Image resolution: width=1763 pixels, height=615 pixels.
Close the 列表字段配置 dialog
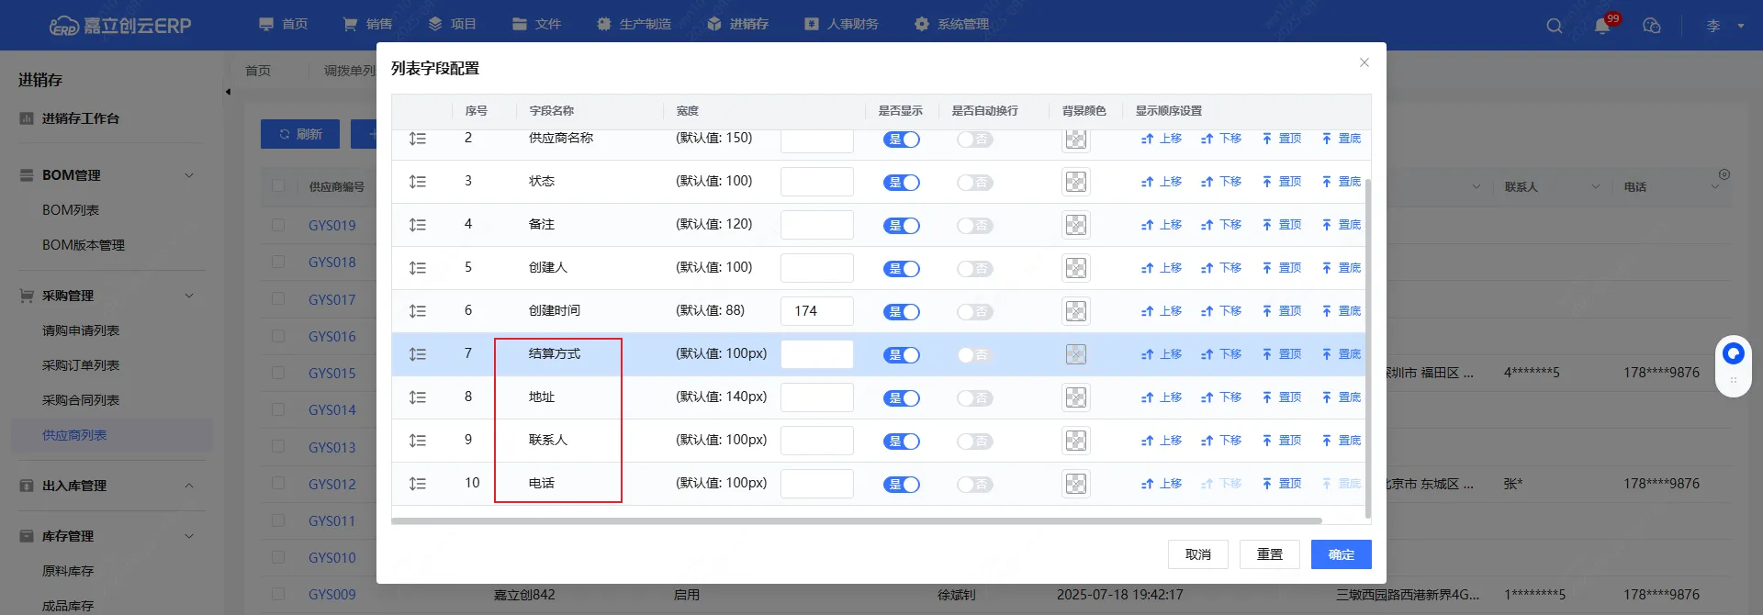click(1364, 62)
